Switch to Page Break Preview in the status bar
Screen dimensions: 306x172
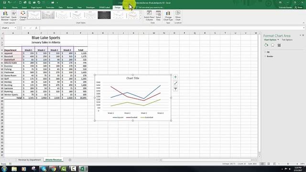(274, 164)
